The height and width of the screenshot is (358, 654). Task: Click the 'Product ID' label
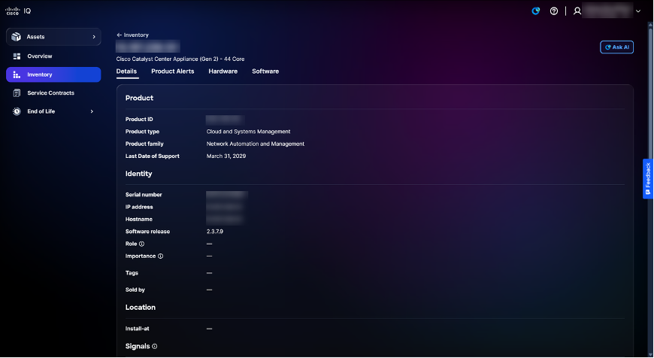click(139, 120)
